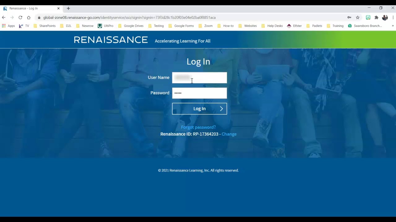Open a new tab with plus button
The height and width of the screenshot is (222, 396).
point(68,8)
